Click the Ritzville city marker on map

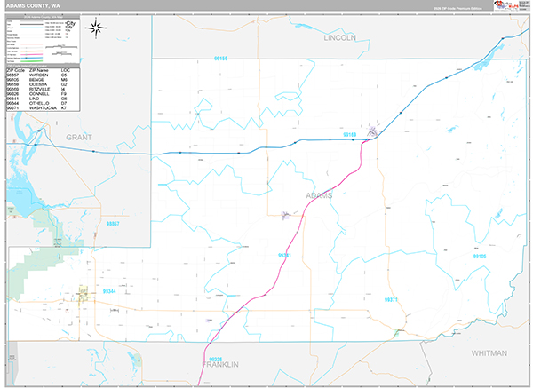tap(372, 131)
